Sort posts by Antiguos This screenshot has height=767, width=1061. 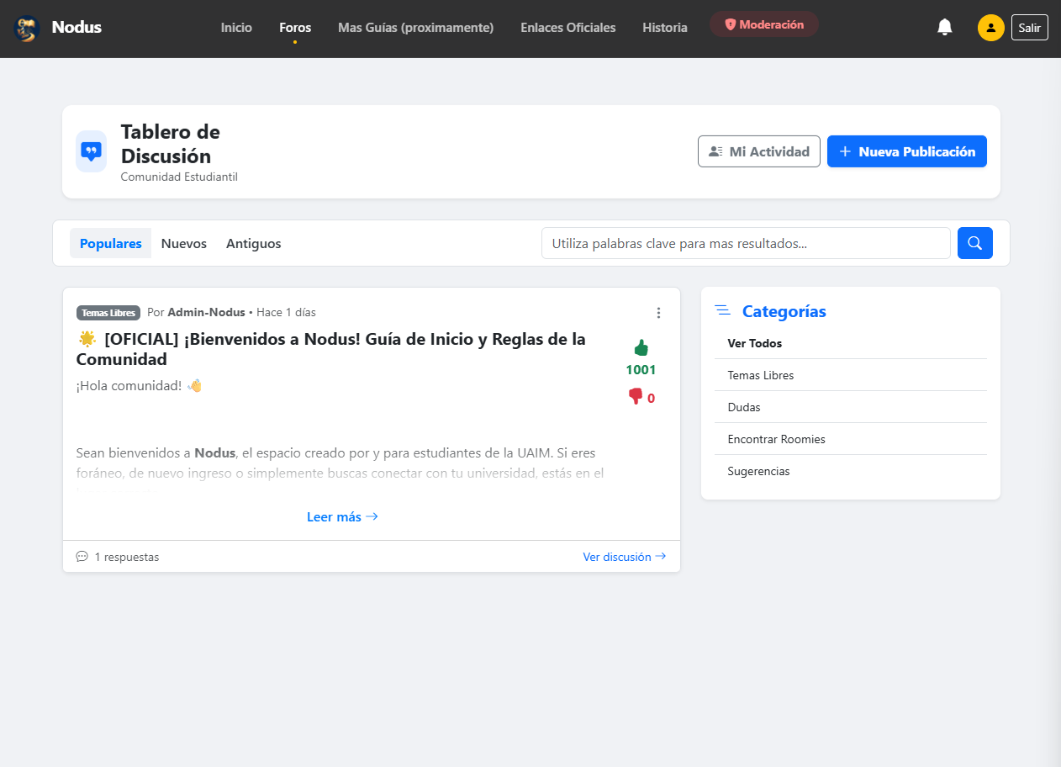tap(253, 243)
